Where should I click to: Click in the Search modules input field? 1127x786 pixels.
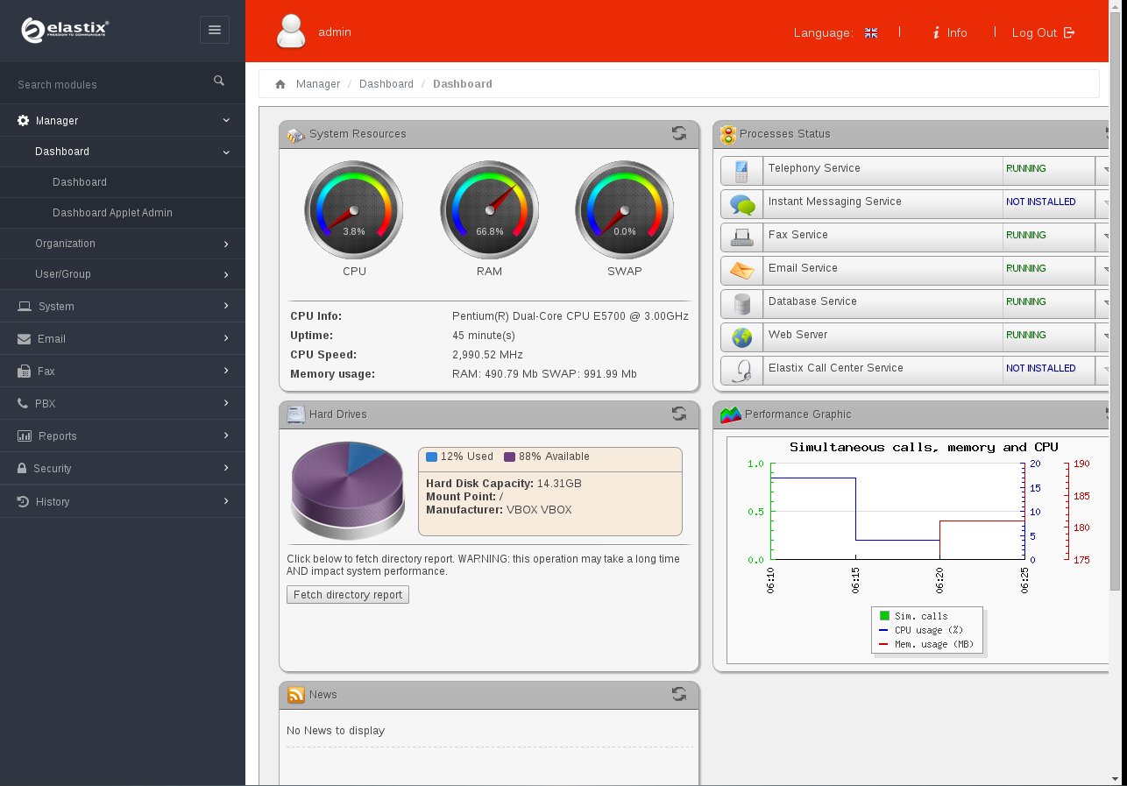click(x=110, y=85)
